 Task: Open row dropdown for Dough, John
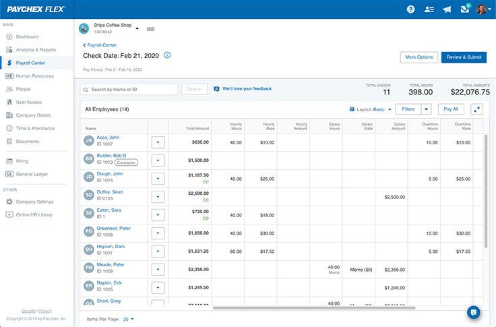click(x=158, y=179)
